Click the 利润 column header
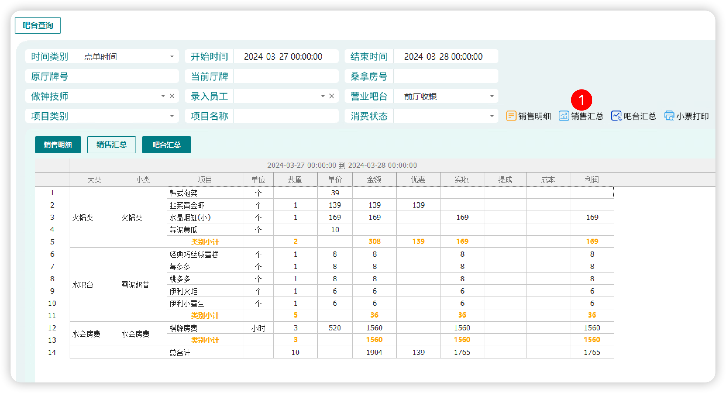726x393 pixels. pyautogui.click(x=592, y=180)
